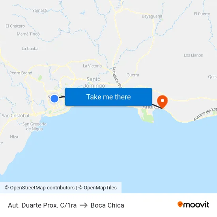Click the Yamasá town label
Viewport: 217px width, 217px height.
(x=39, y=10)
